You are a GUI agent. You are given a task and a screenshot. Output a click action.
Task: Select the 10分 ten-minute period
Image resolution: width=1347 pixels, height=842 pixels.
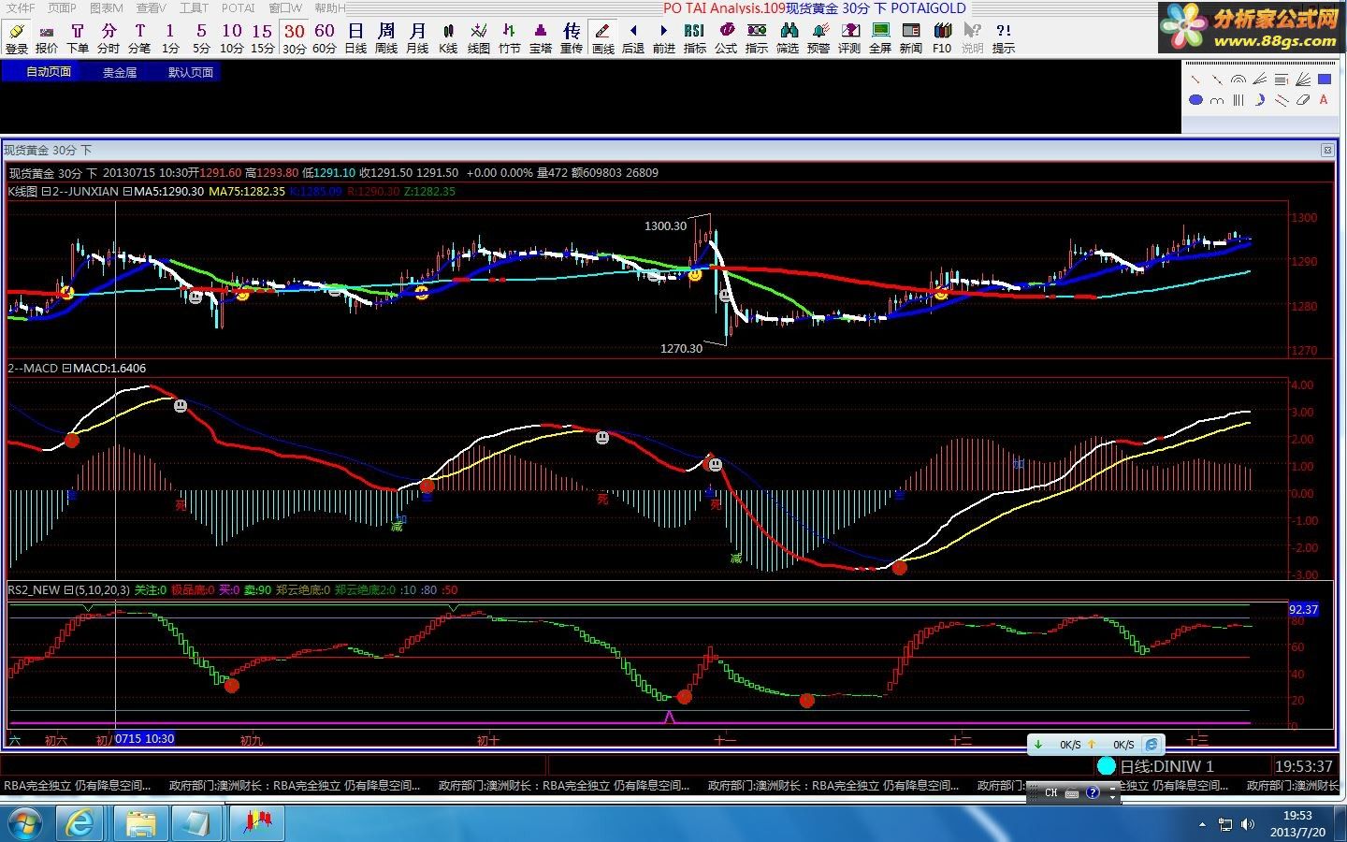pos(232,38)
